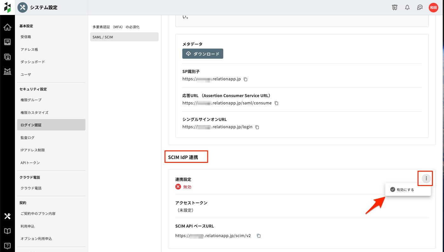
Task: Click the notification bell icon
Action: 407,8
